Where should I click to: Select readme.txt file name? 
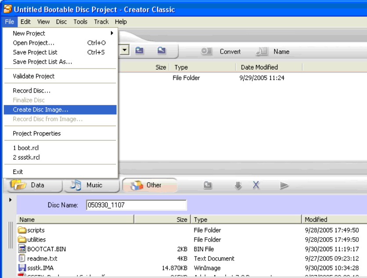pyautogui.click(x=42, y=259)
